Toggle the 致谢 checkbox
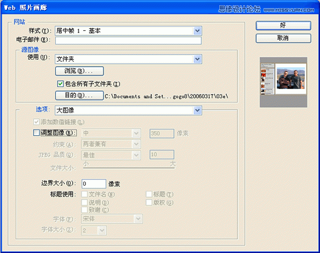This screenshot has width=320, height=253. [x=84, y=209]
